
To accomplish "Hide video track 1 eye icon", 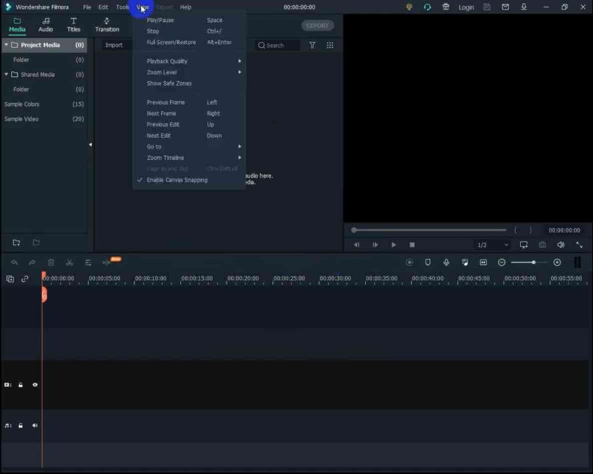I will pos(35,385).
